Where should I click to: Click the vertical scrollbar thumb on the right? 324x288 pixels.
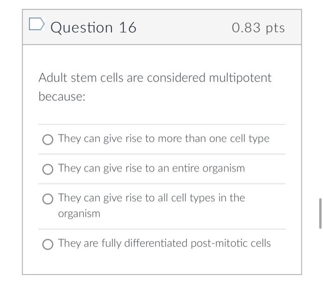(319, 213)
